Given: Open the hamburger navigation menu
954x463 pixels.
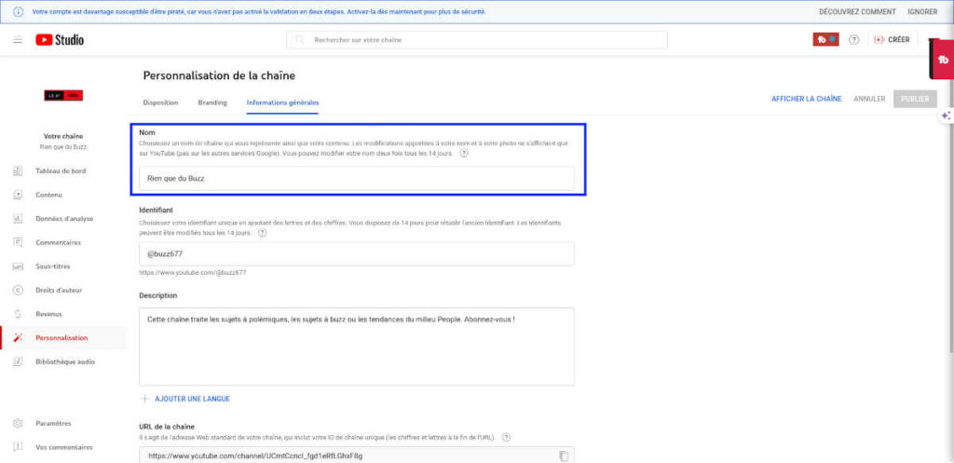Looking at the screenshot, I should tap(18, 39).
